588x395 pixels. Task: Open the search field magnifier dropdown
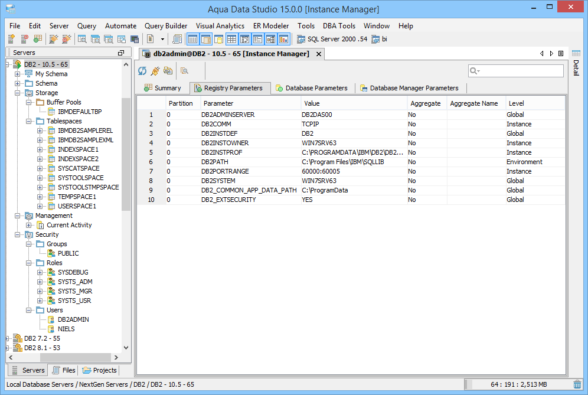click(475, 70)
